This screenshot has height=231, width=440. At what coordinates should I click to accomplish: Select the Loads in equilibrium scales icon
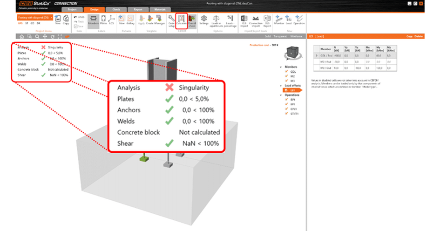point(216,21)
